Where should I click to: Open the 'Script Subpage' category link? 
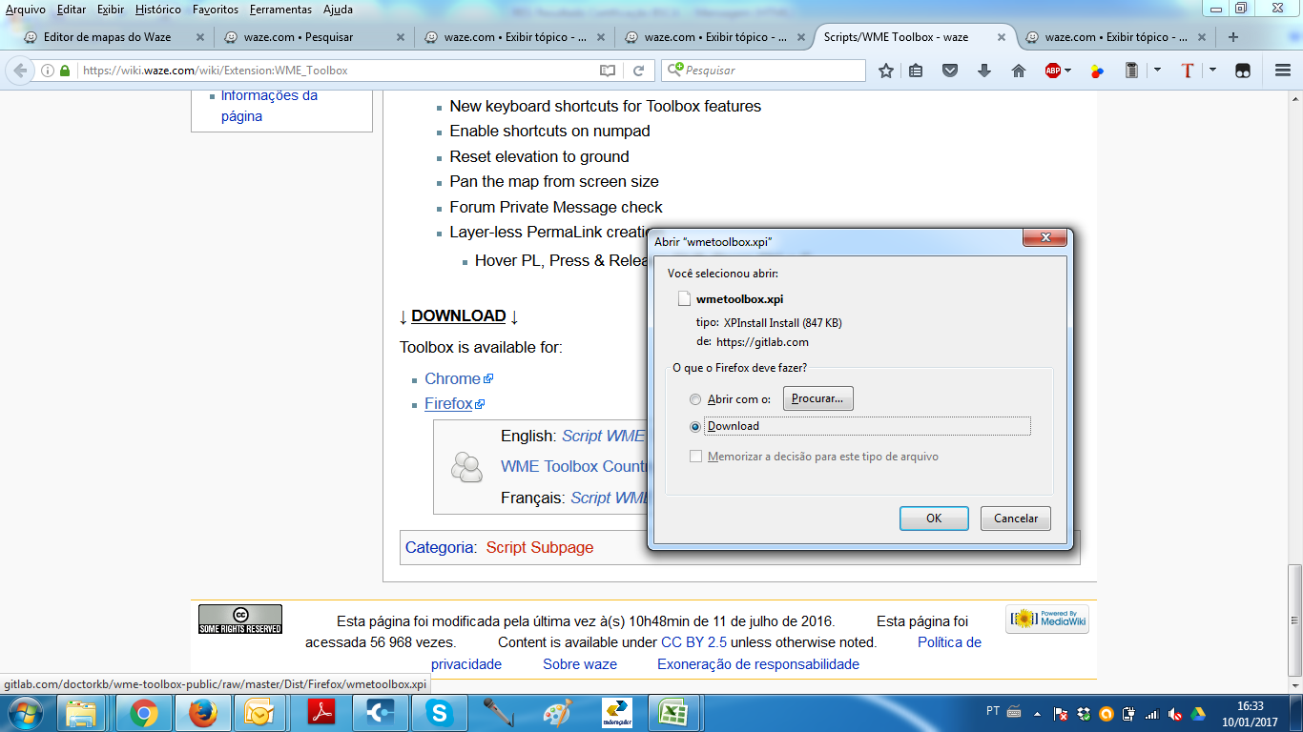pos(540,547)
